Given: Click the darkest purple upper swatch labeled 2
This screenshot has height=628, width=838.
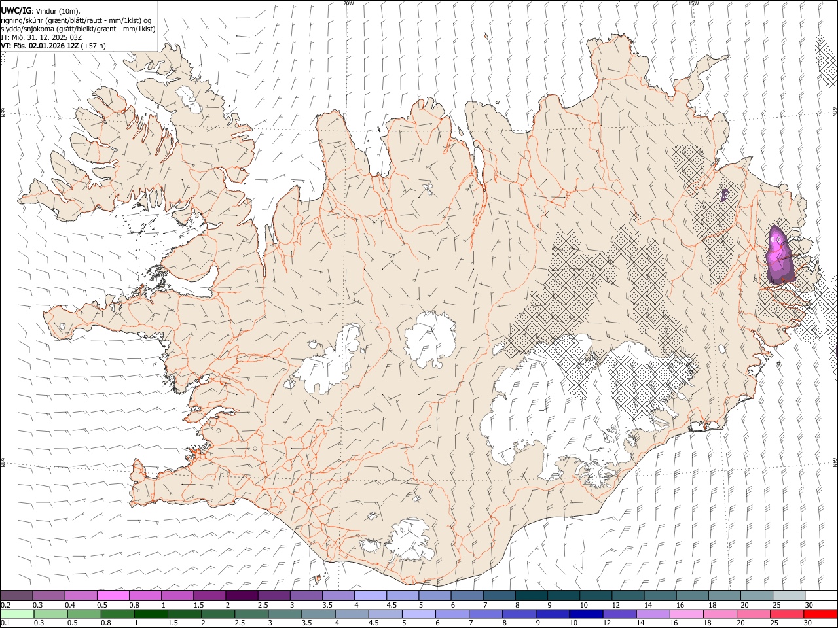Looking at the screenshot, I should point(241,595).
